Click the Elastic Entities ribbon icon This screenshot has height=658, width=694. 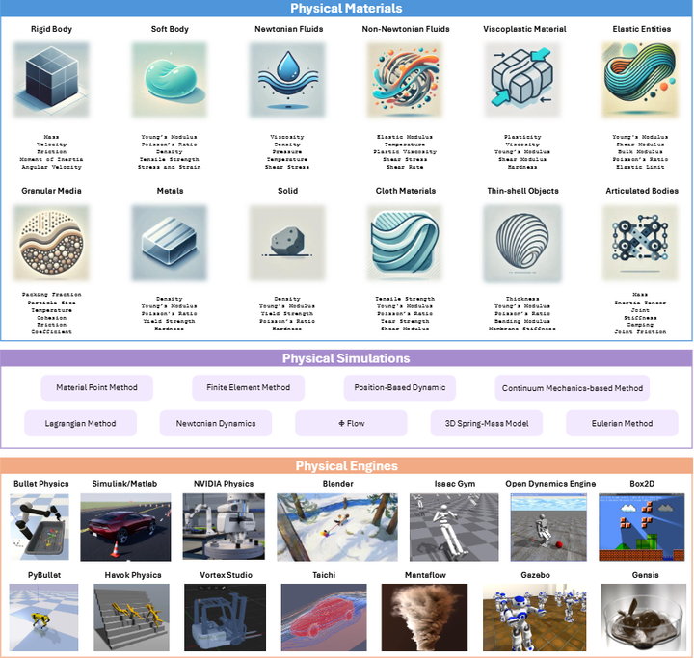pyautogui.click(x=640, y=80)
